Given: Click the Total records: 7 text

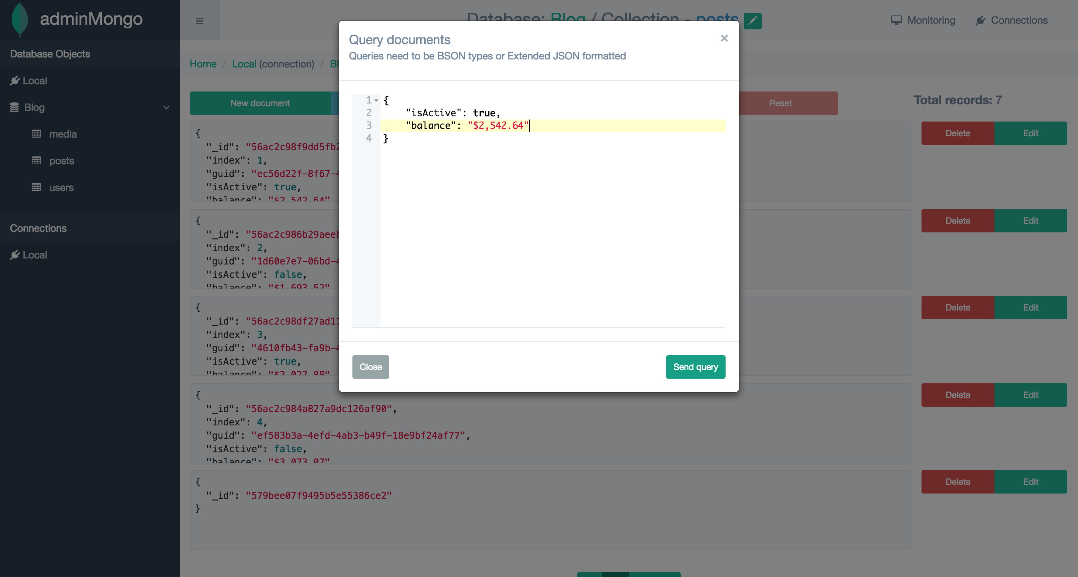Looking at the screenshot, I should click(x=958, y=100).
